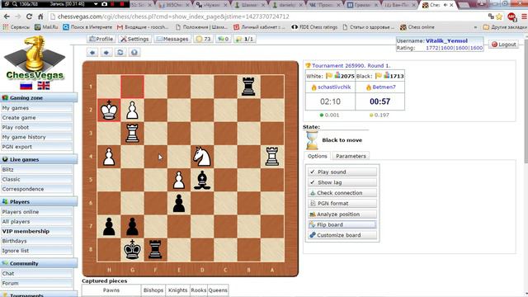The width and height of the screenshot is (528, 297).
Task: Bookmark this page with the star icon
Action: [x=499, y=16]
